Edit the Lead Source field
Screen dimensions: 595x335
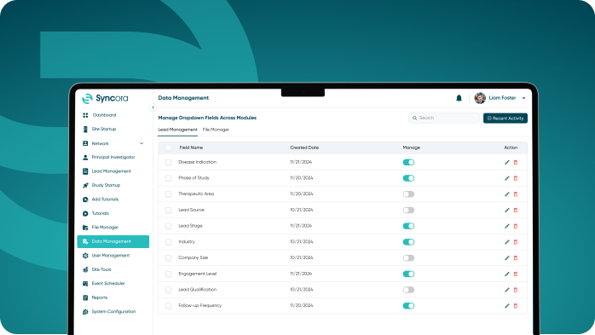507,211
